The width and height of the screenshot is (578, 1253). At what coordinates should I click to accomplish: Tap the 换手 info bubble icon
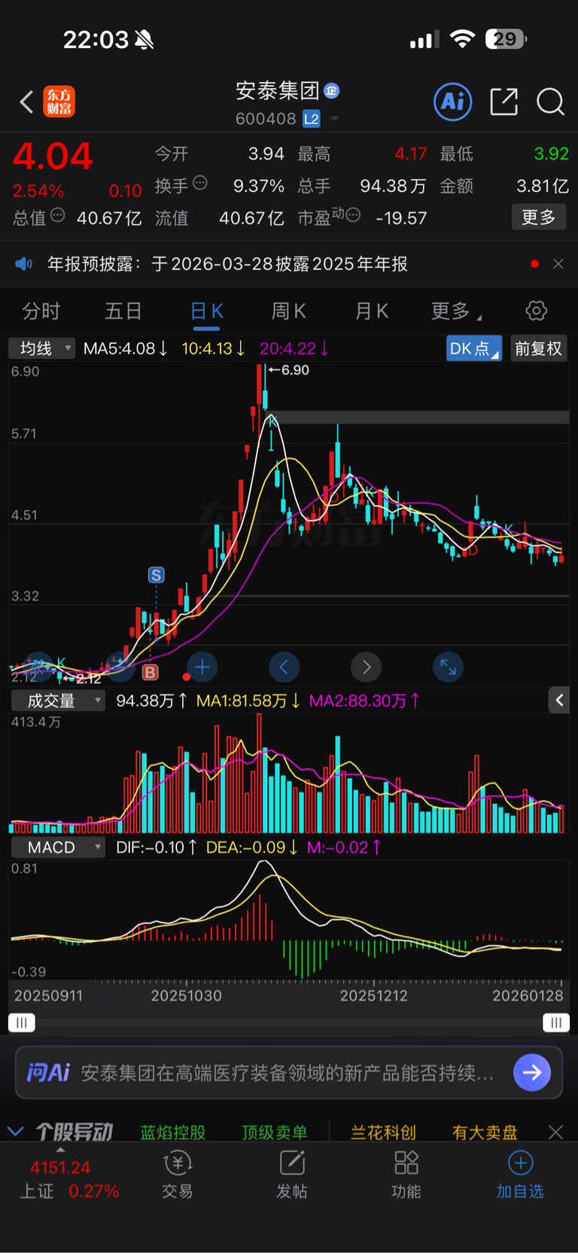pyautogui.click(x=200, y=183)
